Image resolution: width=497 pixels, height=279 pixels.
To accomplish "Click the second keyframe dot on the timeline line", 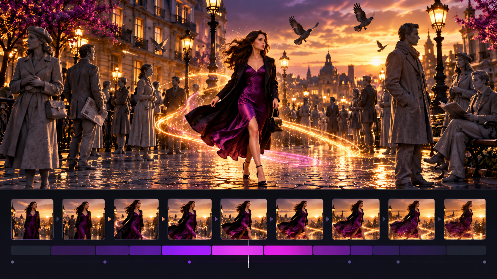I will [x=105, y=262].
